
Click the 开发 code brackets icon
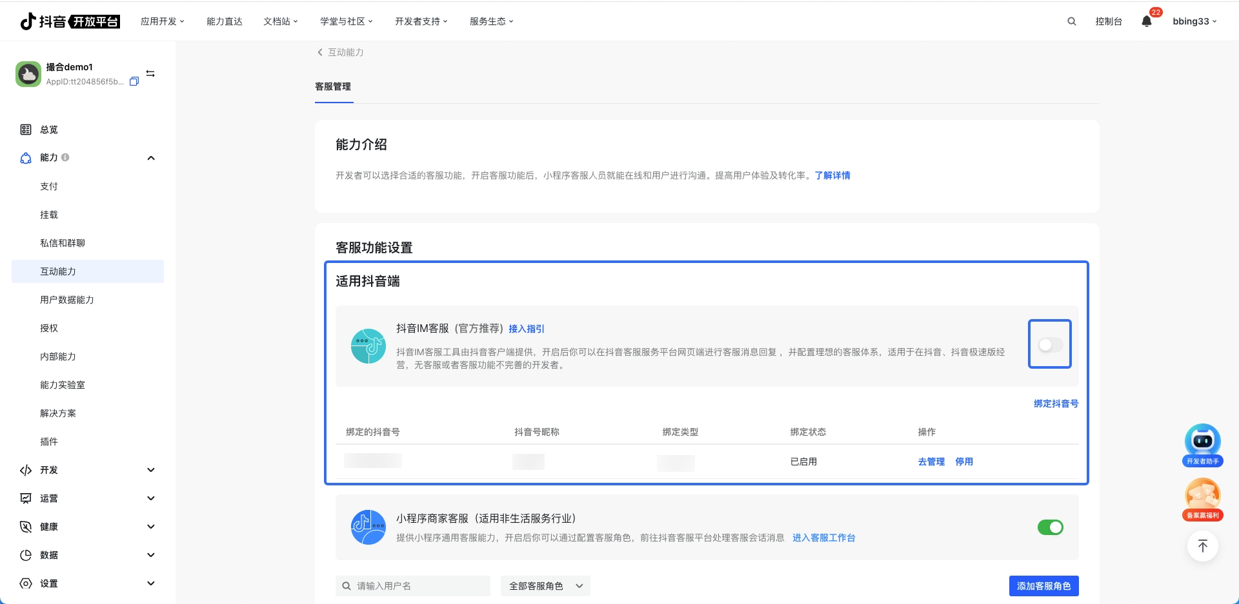(26, 470)
